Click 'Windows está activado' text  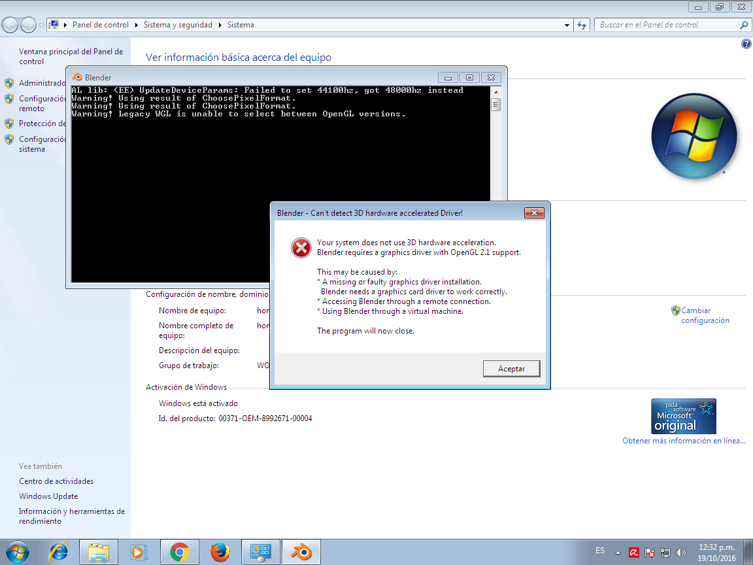click(x=198, y=403)
